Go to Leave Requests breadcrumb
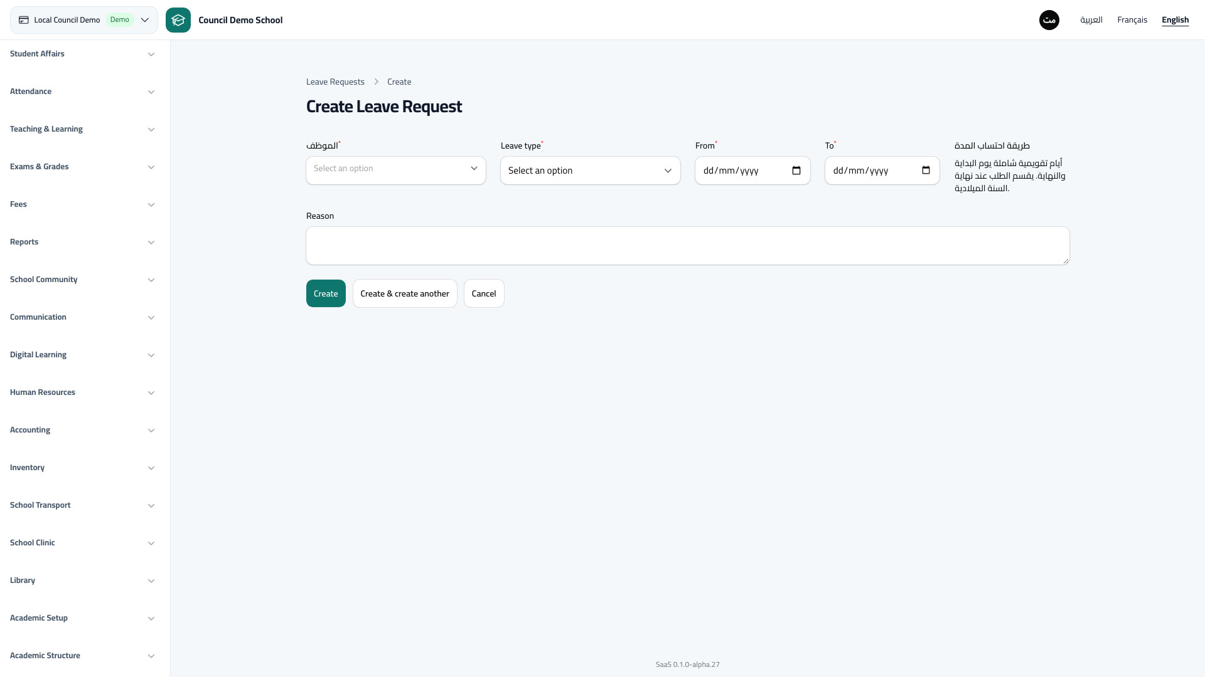 pos(335,82)
